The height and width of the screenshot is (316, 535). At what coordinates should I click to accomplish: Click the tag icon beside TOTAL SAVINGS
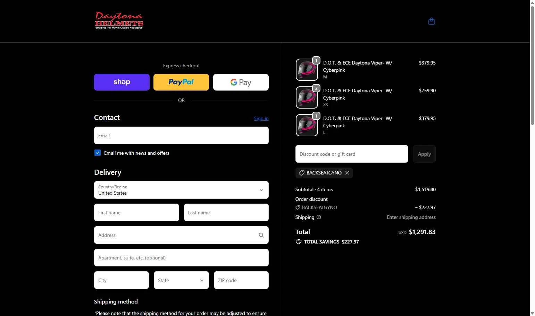299,242
